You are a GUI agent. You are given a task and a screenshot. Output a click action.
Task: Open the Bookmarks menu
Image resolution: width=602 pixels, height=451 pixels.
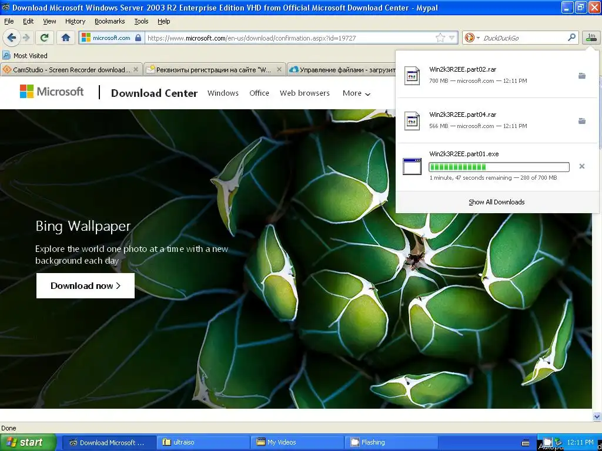pos(110,21)
